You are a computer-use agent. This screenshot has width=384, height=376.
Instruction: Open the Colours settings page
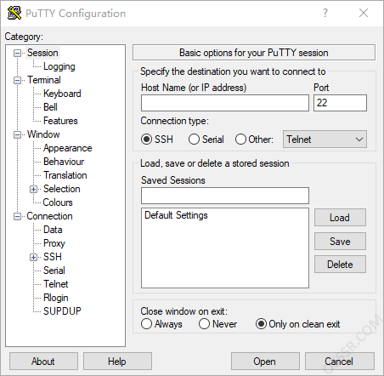tap(58, 202)
